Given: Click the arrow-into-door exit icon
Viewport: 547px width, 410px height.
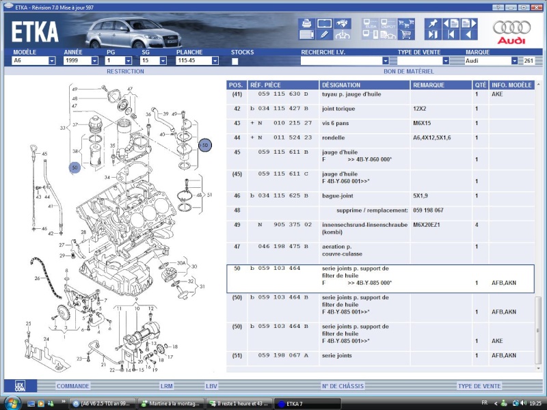Looking at the screenshot, I should click(433, 35).
